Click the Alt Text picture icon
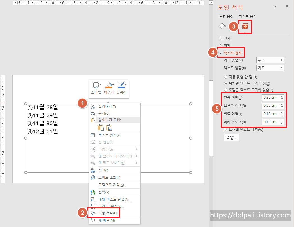This screenshot has height=227, width=294. 93,200
